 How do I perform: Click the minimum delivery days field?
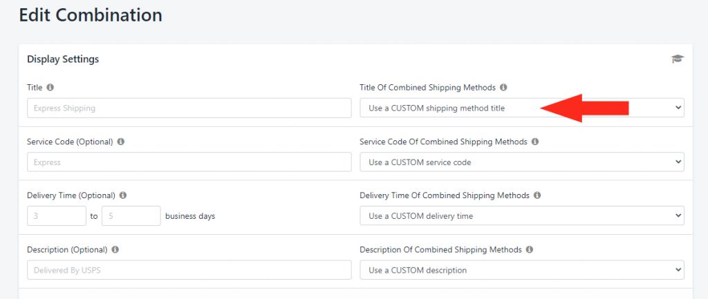click(x=57, y=215)
